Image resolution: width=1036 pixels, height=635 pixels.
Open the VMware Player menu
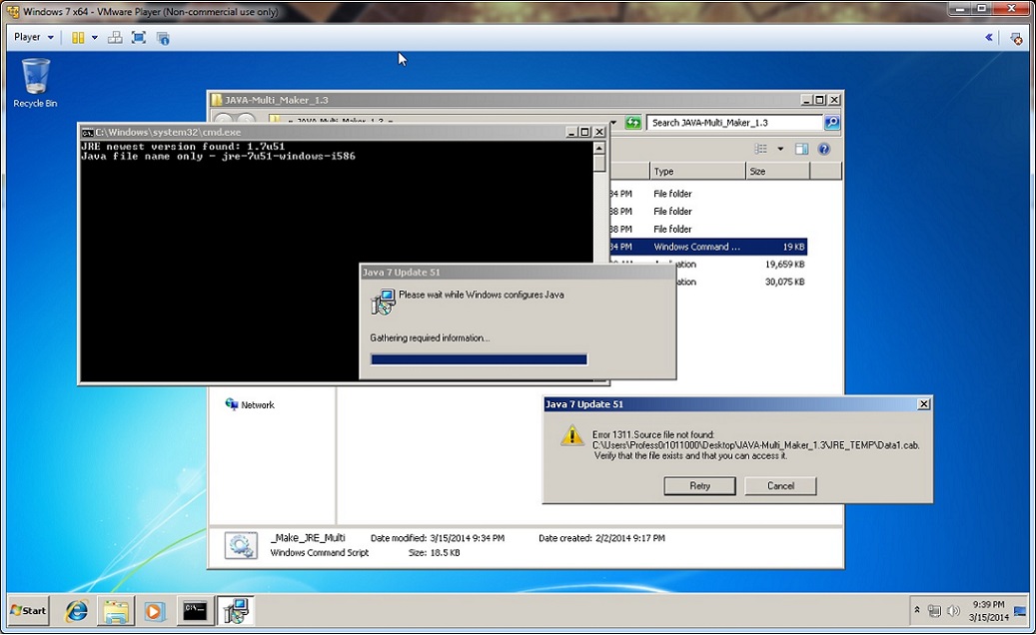pyautogui.click(x=34, y=37)
